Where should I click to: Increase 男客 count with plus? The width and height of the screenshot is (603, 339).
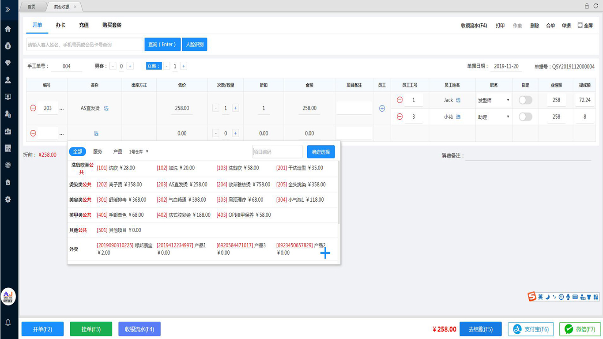pos(130,66)
